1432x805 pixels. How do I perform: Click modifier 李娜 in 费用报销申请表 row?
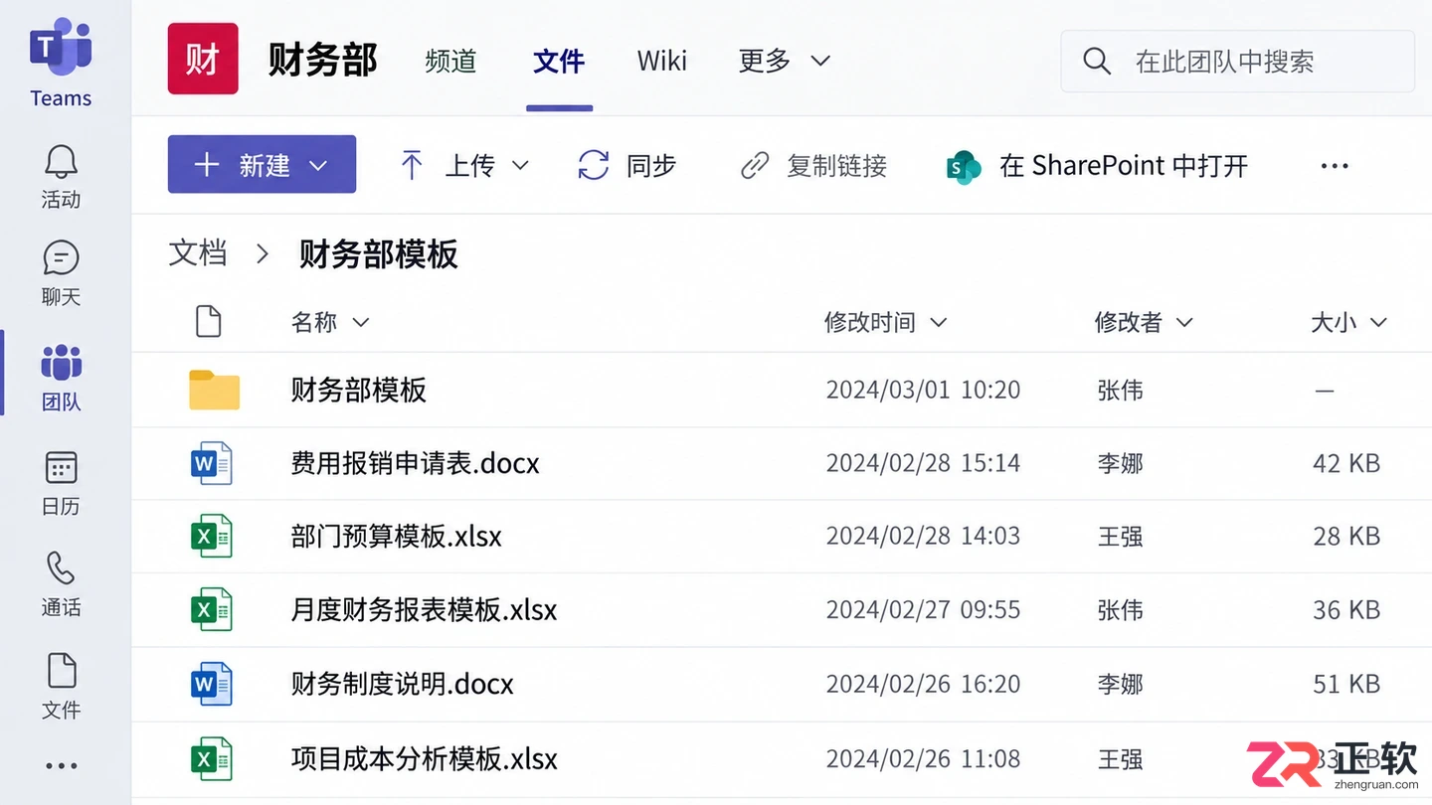tap(1120, 463)
